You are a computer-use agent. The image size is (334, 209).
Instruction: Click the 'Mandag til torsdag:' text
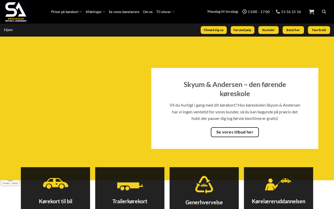pos(223,11)
